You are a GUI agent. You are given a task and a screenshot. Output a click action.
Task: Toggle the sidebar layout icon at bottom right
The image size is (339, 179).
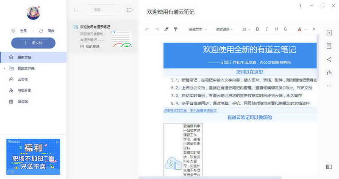pyautogui.click(x=329, y=167)
